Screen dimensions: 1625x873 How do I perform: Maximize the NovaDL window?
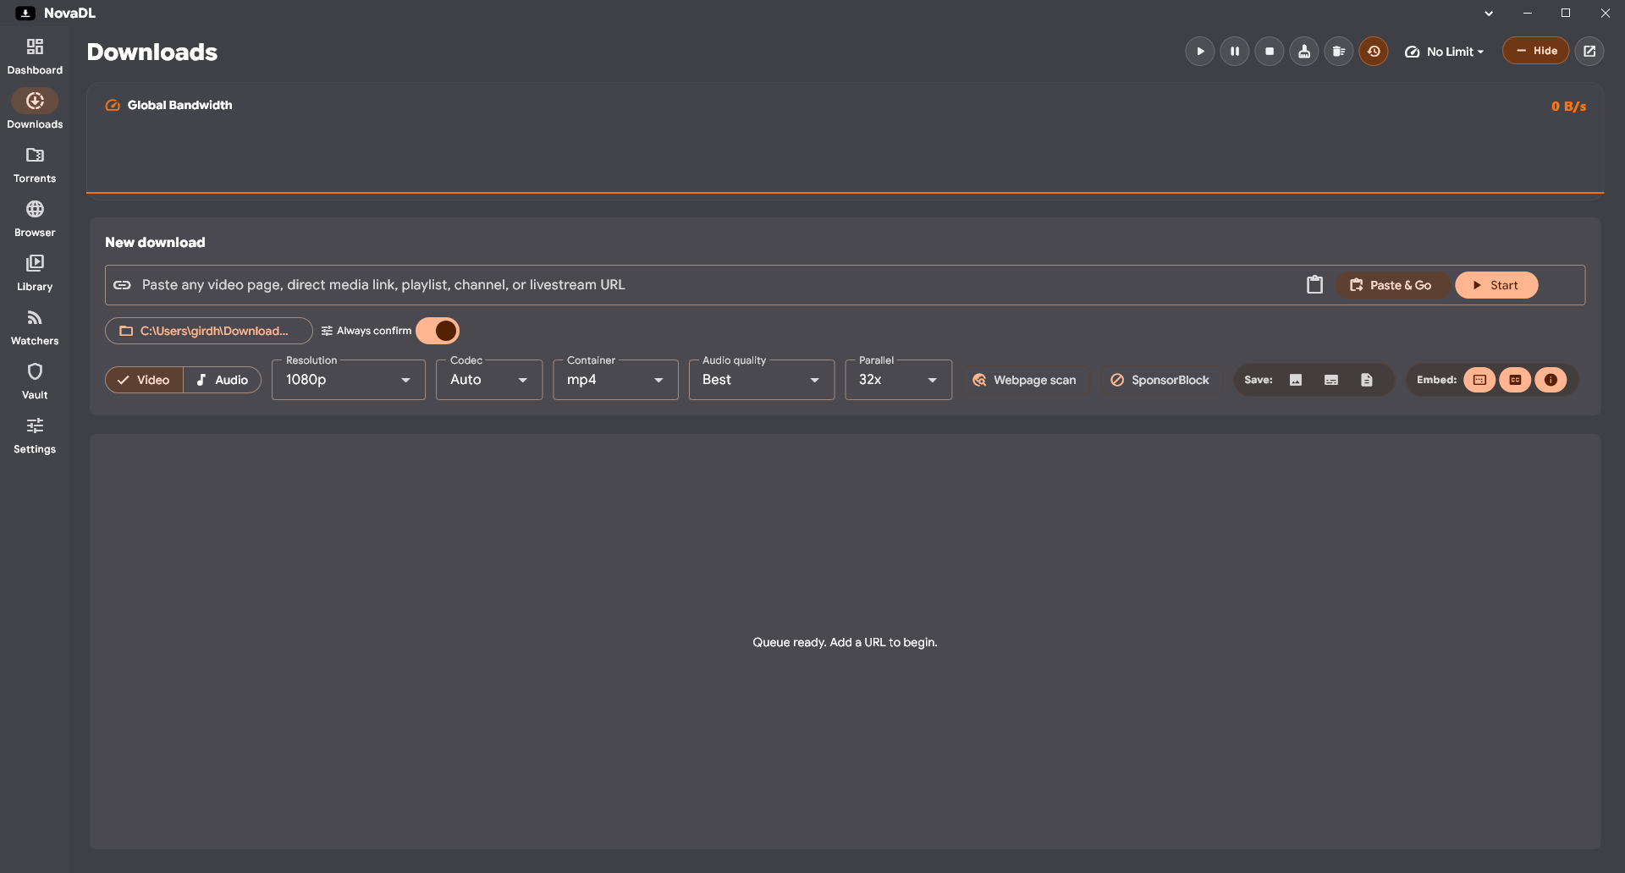[1566, 13]
